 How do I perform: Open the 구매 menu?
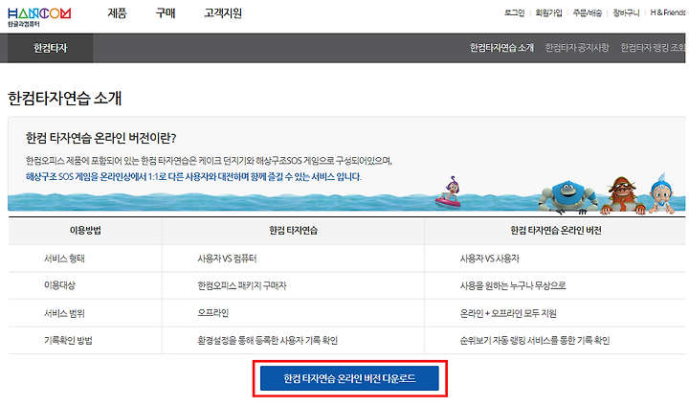pos(166,13)
